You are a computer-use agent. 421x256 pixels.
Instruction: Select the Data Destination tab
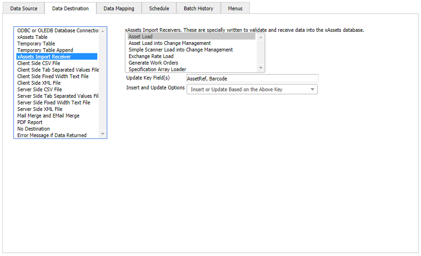click(x=70, y=8)
